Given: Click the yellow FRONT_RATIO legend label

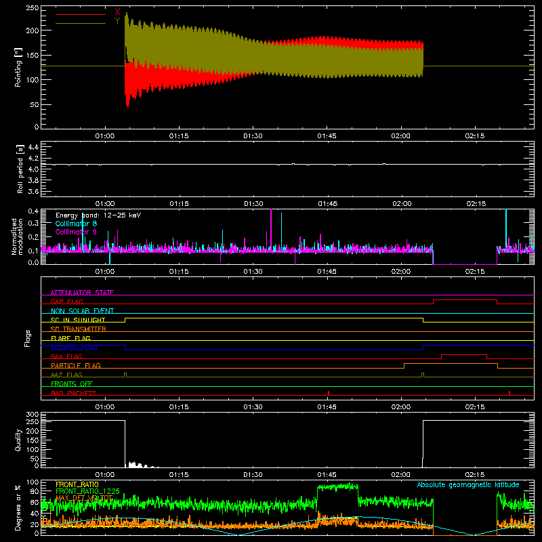Looking at the screenshot, I should coord(77,484).
